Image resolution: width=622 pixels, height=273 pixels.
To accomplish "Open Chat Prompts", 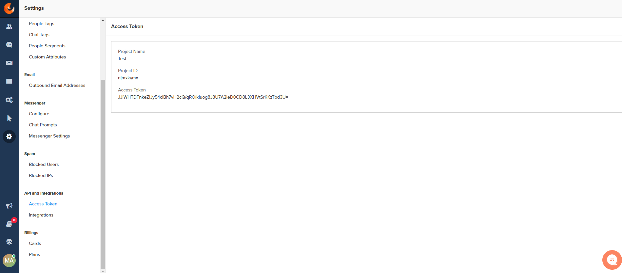I will click(x=43, y=125).
